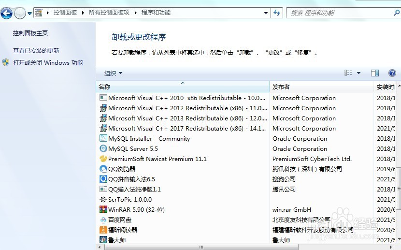Viewport: 401px width, 250px height.
Task: Go back with the blue Back arrow
Action: pos(6,13)
